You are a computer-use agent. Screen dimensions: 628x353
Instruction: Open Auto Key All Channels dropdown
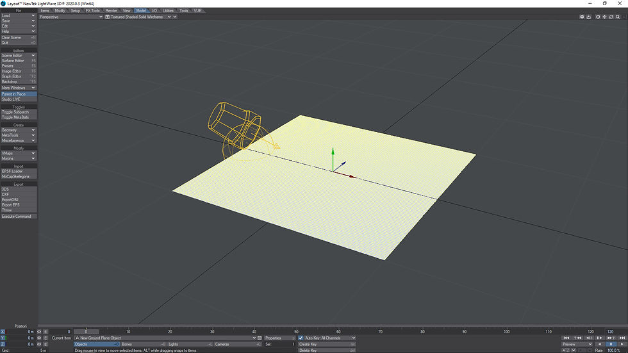click(330, 338)
